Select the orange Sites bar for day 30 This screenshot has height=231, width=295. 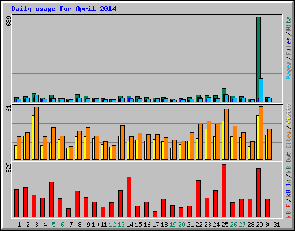click(270, 144)
